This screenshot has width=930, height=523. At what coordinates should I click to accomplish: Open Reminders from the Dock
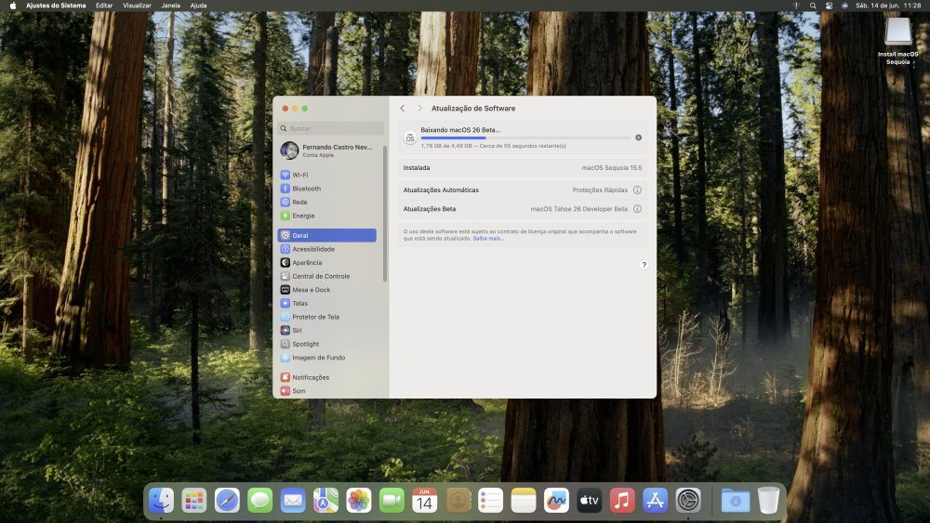[x=490, y=501]
